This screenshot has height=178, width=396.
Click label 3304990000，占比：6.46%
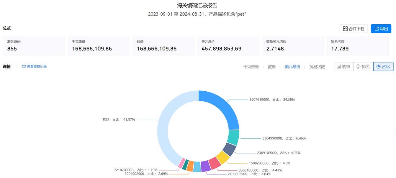tap(284, 138)
